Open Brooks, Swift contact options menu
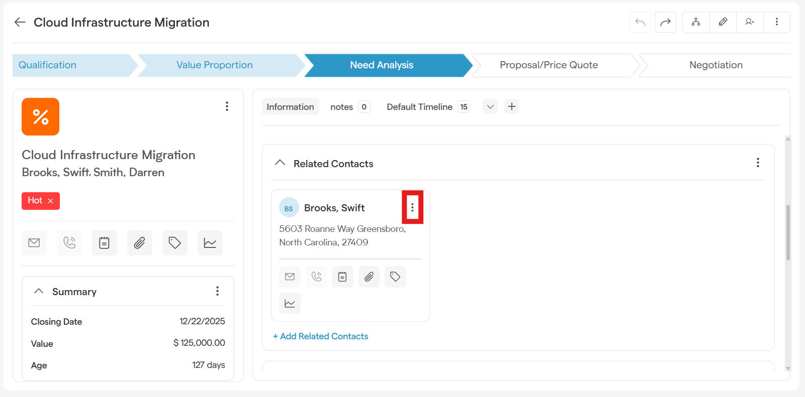This screenshot has height=397, width=805. pos(412,207)
